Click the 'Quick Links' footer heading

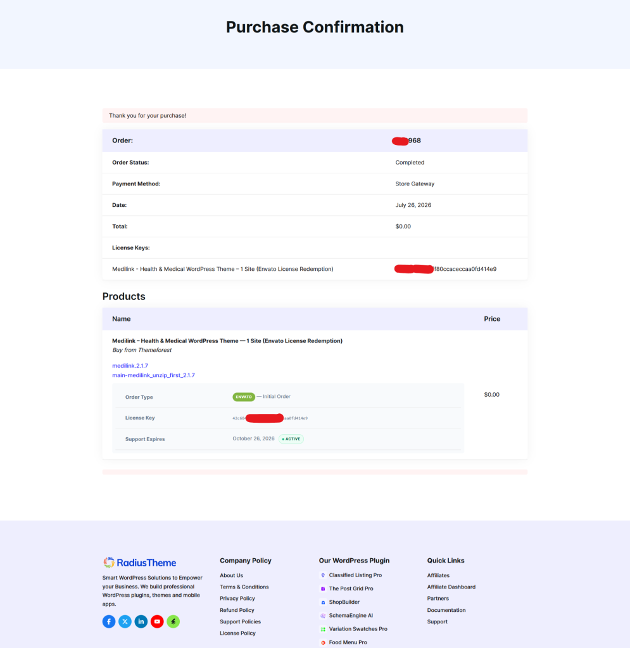446,561
